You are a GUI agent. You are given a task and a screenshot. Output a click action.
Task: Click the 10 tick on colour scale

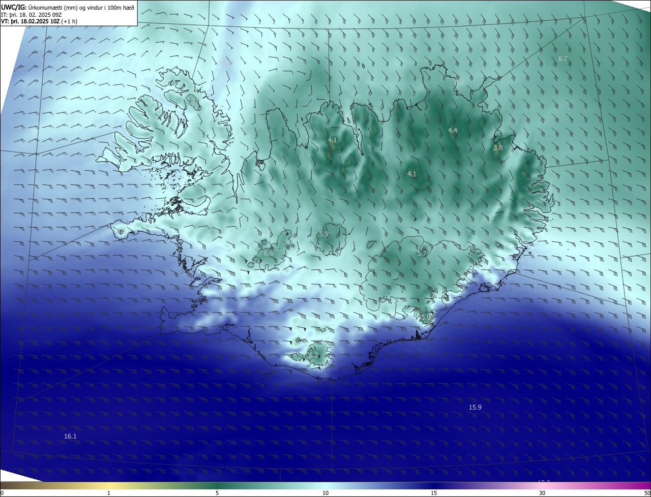pyautogui.click(x=325, y=493)
